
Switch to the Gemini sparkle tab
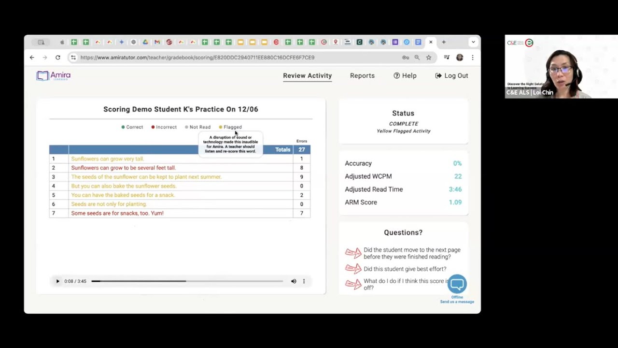tap(122, 42)
